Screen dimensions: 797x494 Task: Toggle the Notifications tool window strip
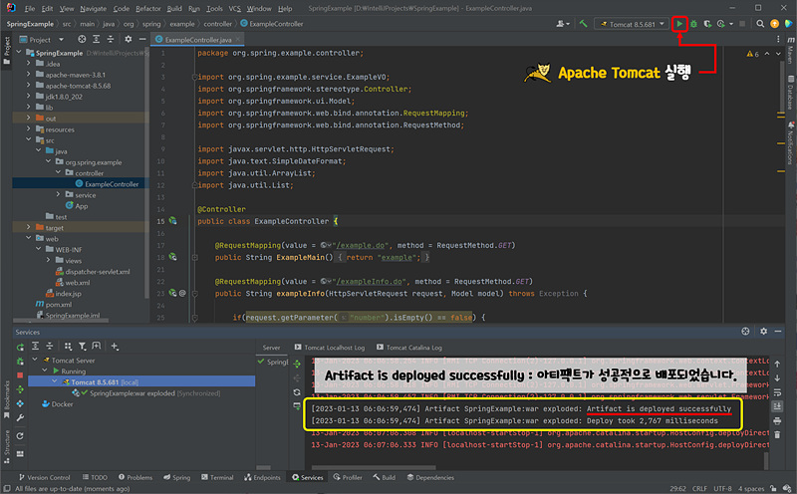coord(791,143)
